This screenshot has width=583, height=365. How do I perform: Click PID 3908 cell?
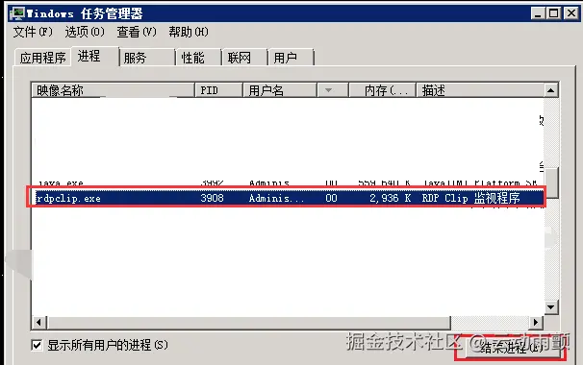pyautogui.click(x=212, y=198)
